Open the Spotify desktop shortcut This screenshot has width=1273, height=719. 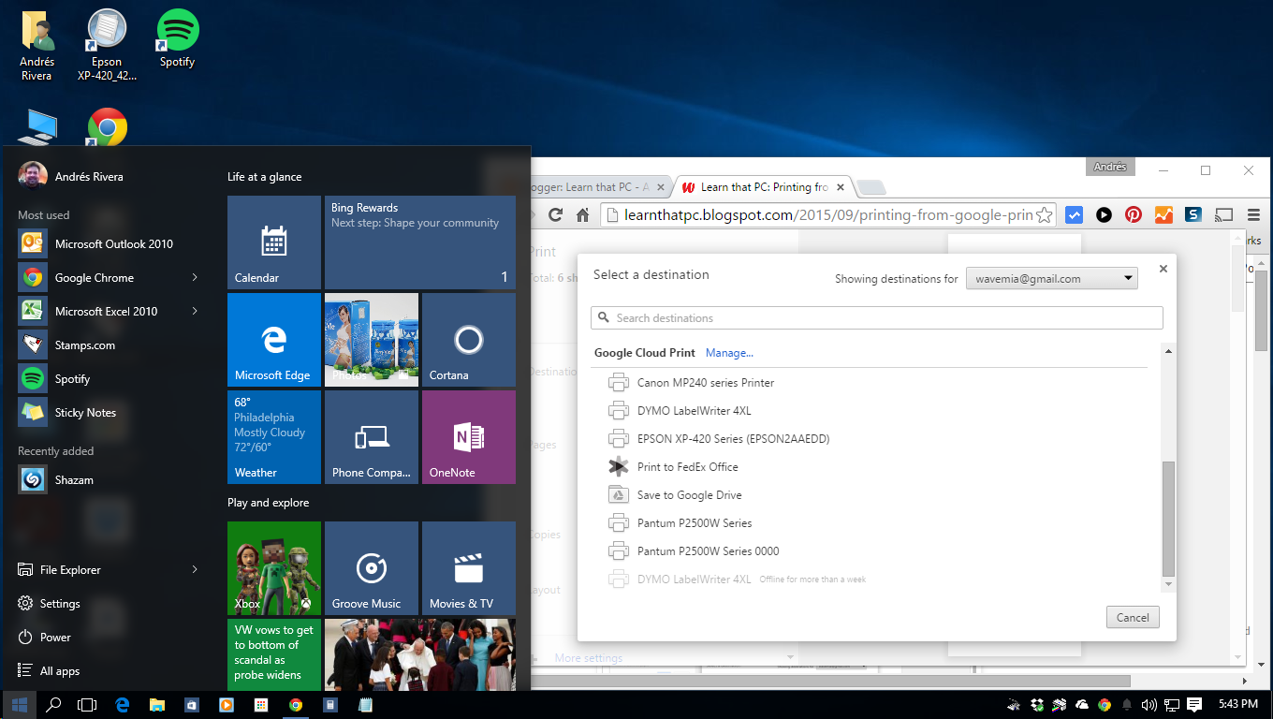tap(177, 37)
